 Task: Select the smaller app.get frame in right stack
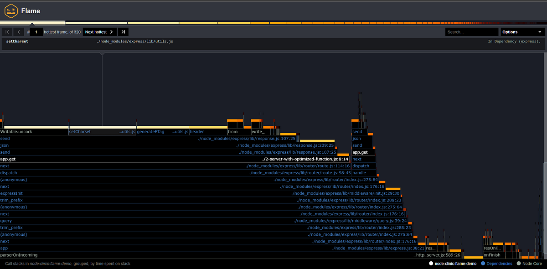pyautogui.click(x=363, y=152)
